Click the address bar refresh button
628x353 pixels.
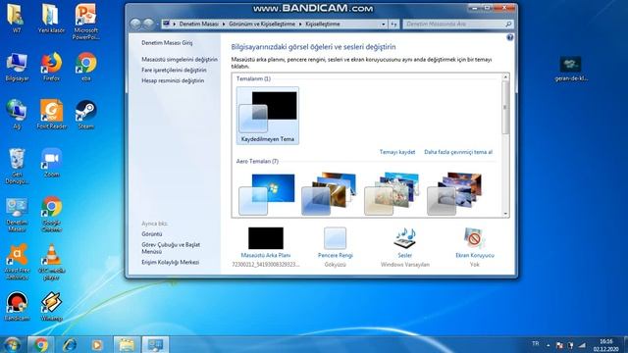[393, 24]
